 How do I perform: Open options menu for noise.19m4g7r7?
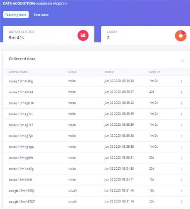click(181, 125)
